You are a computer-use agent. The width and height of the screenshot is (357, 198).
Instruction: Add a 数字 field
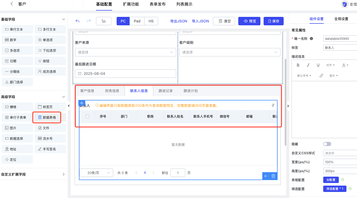click(x=17, y=40)
